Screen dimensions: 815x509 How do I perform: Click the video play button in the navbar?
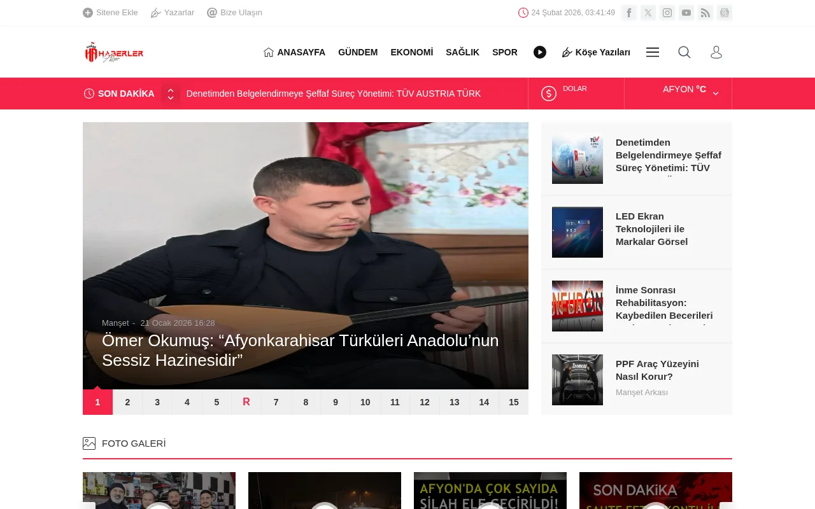click(x=540, y=52)
